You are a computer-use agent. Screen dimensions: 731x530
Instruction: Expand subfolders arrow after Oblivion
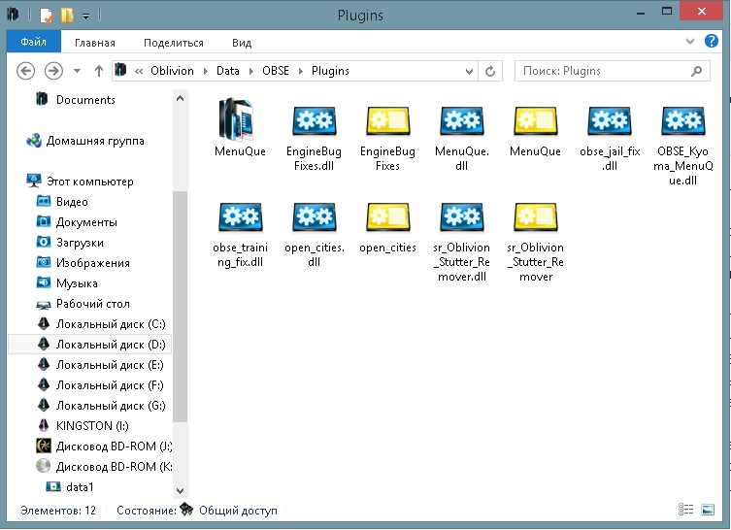(x=206, y=71)
